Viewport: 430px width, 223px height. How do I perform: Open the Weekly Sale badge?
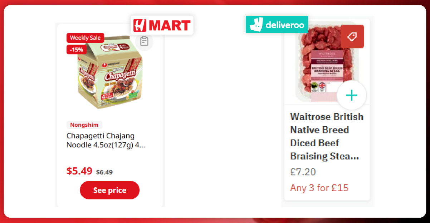[85, 37]
